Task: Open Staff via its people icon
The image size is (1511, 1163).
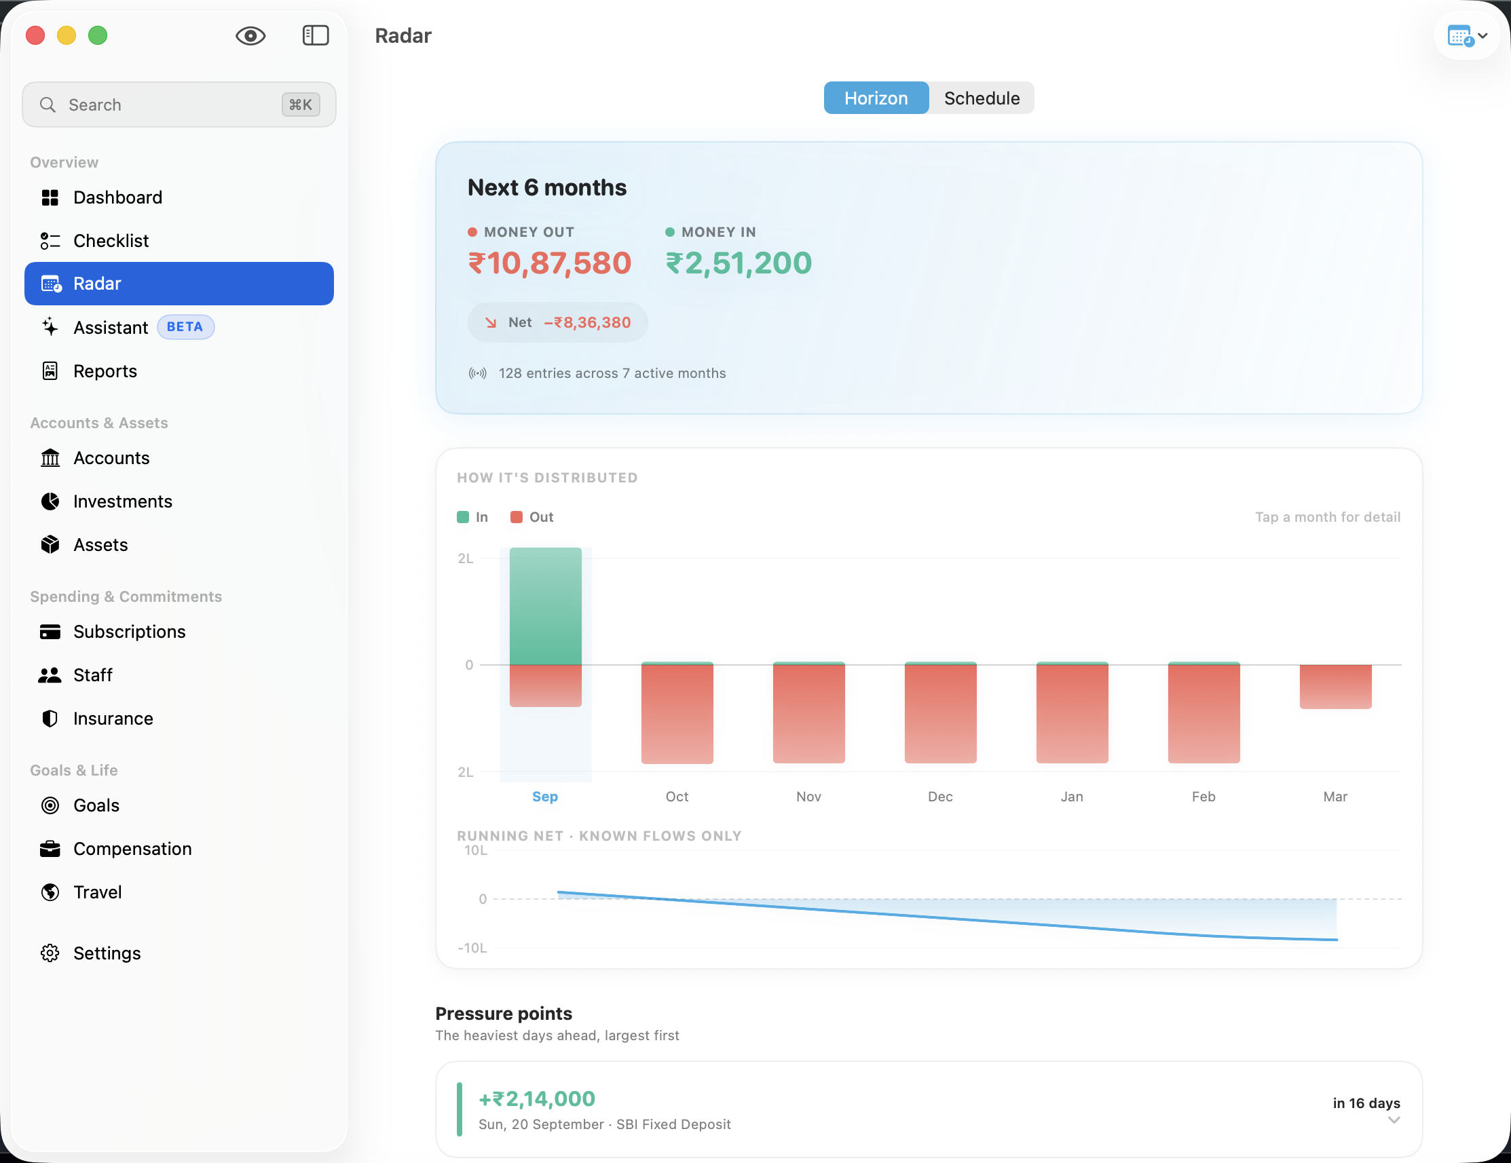Action: point(50,676)
